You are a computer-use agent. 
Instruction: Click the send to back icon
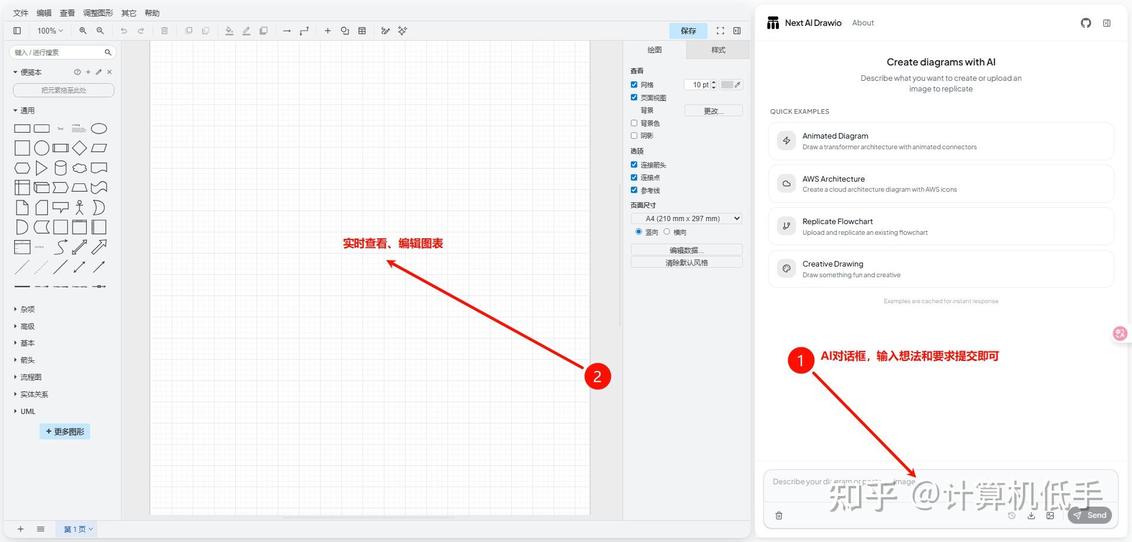(x=206, y=31)
